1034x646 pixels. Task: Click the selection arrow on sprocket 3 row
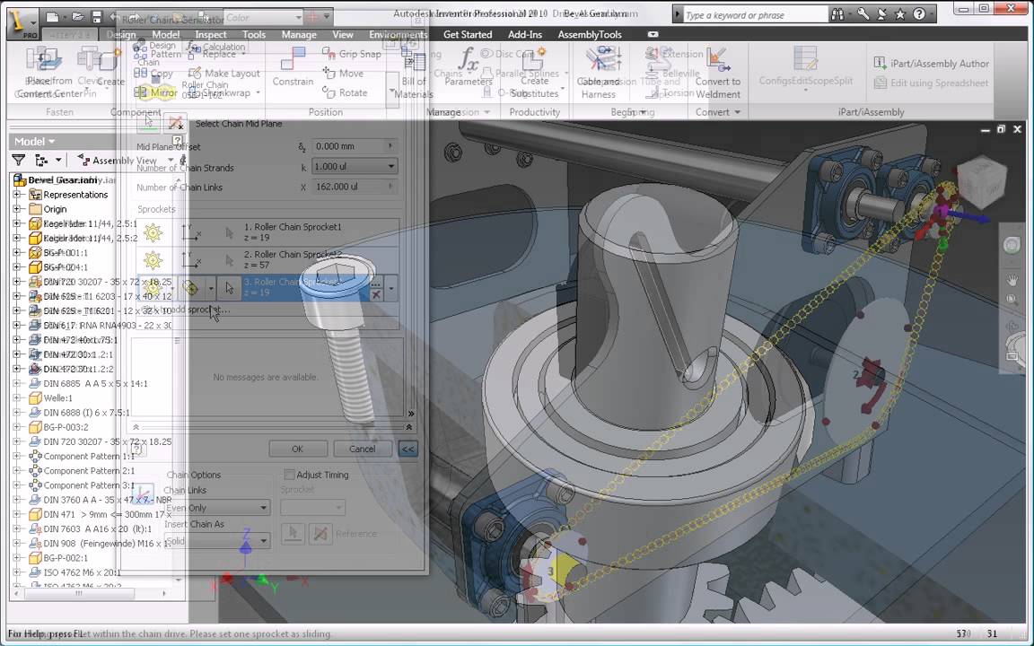(x=229, y=288)
